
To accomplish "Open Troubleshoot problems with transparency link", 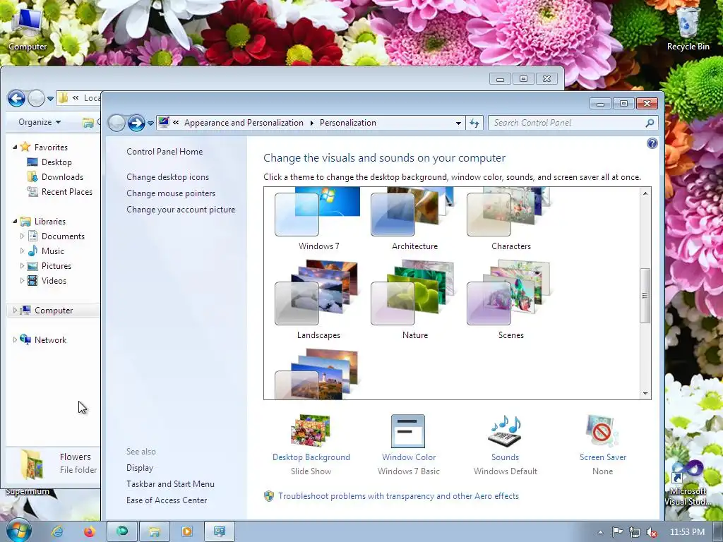I will 398,496.
